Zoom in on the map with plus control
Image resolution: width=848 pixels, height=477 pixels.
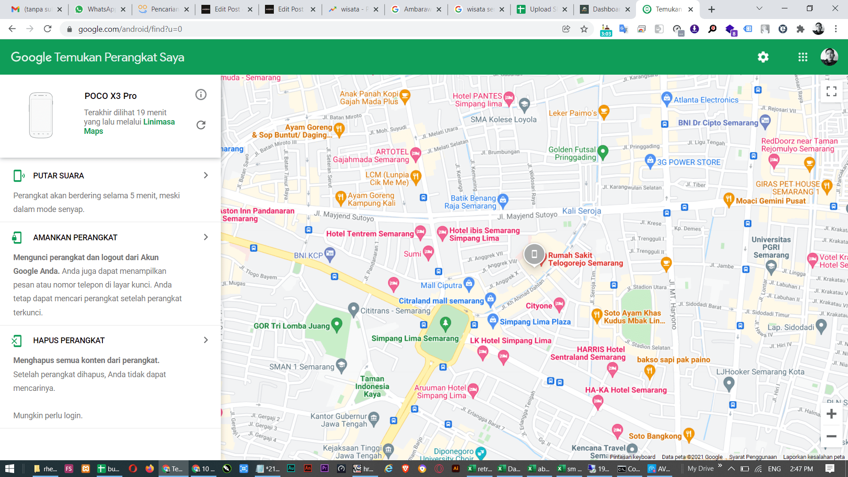coord(832,414)
